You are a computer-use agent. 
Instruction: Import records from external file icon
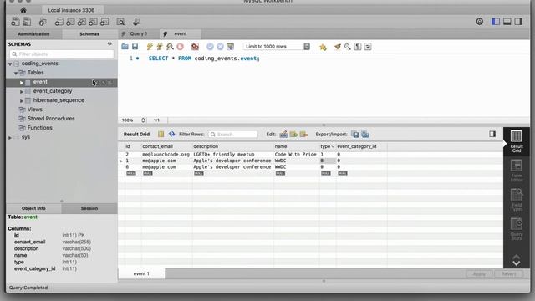pos(365,135)
